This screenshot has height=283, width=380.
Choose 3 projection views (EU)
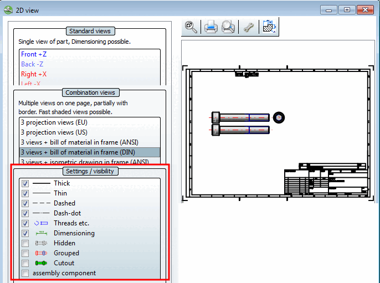pos(90,122)
